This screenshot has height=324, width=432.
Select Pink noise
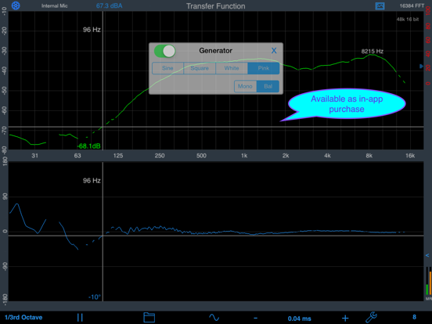tap(264, 68)
